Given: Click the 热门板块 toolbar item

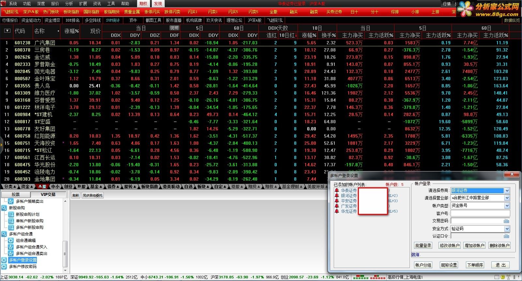Looking at the screenshot, I should [51, 12].
